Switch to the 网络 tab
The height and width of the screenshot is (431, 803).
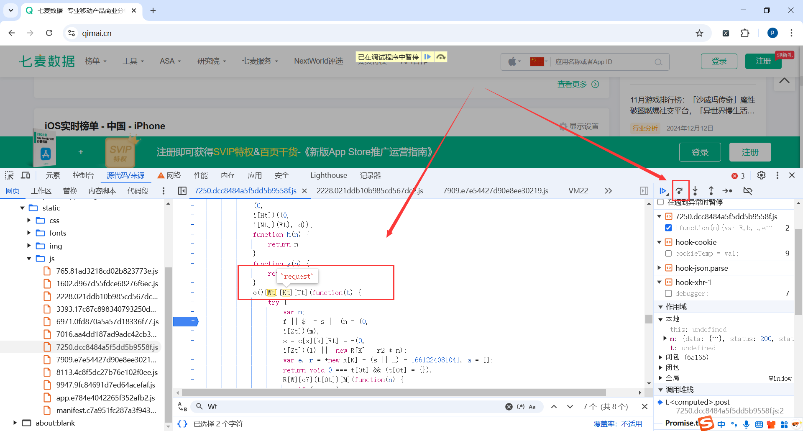(169, 175)
